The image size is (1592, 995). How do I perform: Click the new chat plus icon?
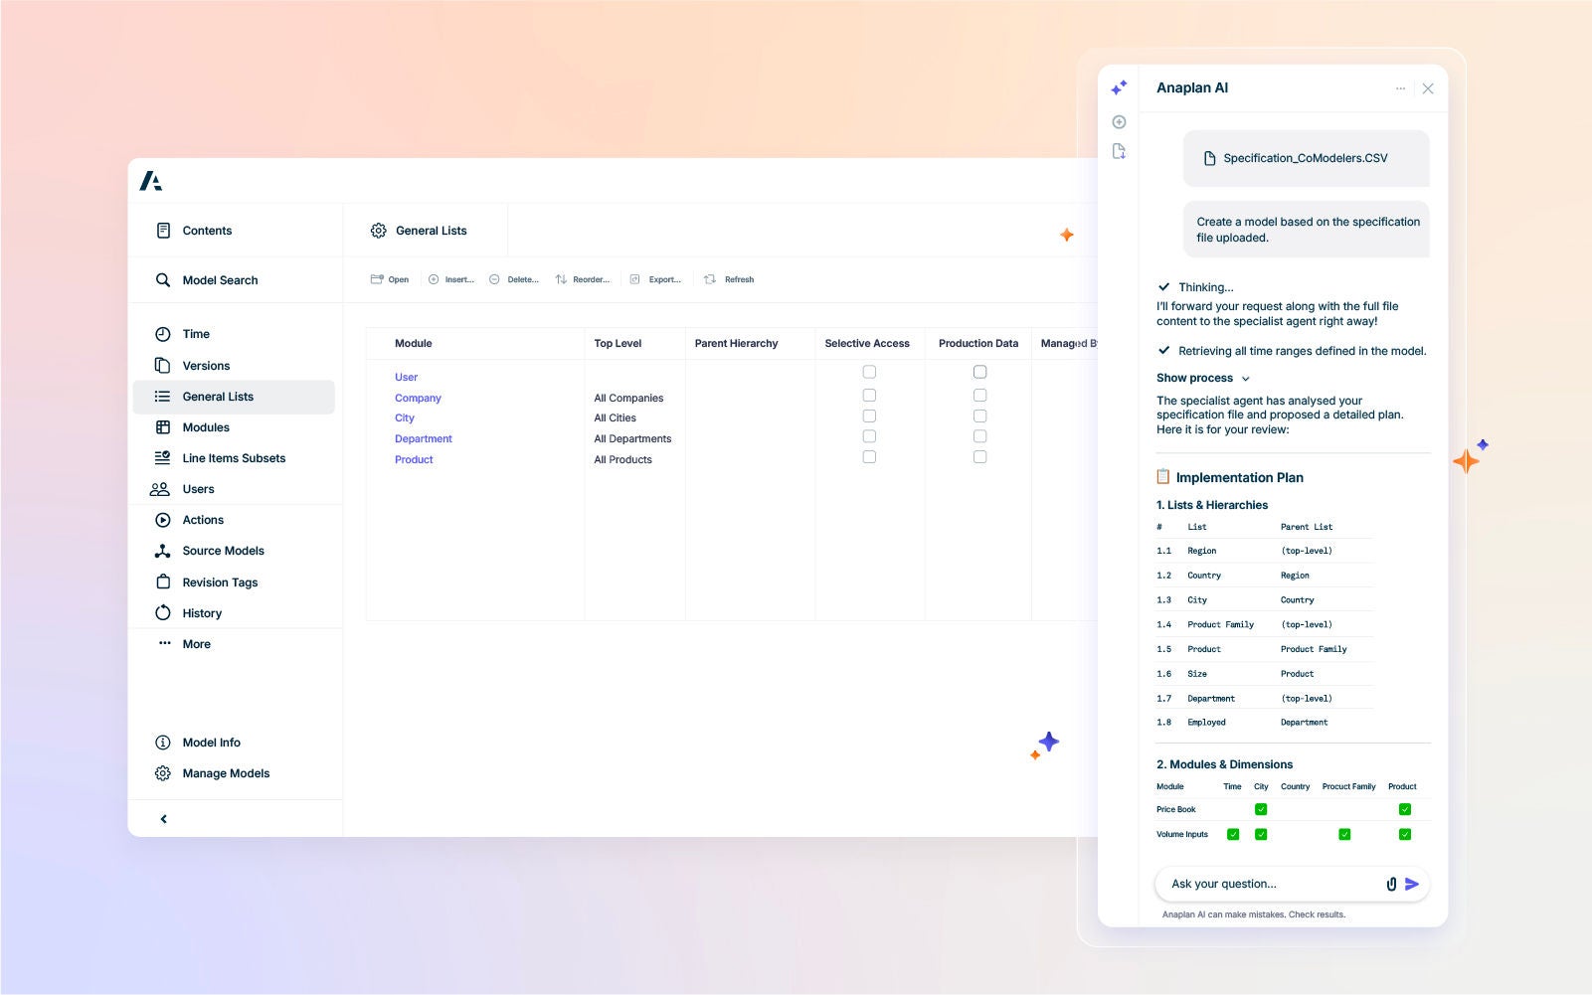[1119, 121]
